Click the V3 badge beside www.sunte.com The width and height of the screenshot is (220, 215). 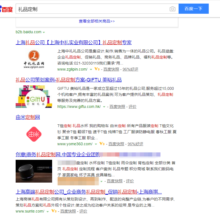54,211
